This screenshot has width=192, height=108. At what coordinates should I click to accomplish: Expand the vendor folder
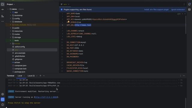10,43
